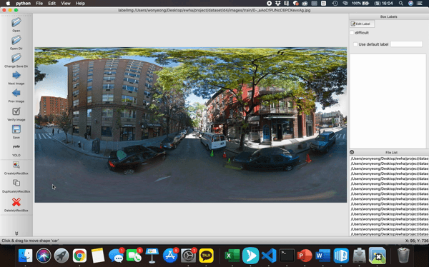Click the File List panel float icon
This screenshot has width=429, height=267.
click(352, 152)
